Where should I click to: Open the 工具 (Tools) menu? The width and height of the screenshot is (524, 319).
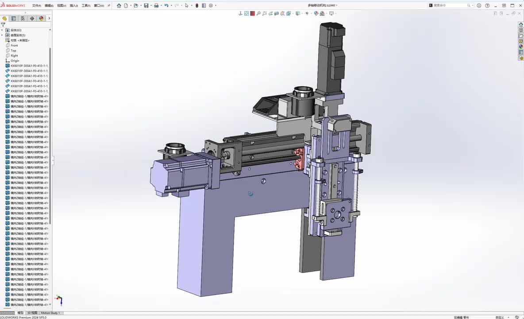[86, 6]
